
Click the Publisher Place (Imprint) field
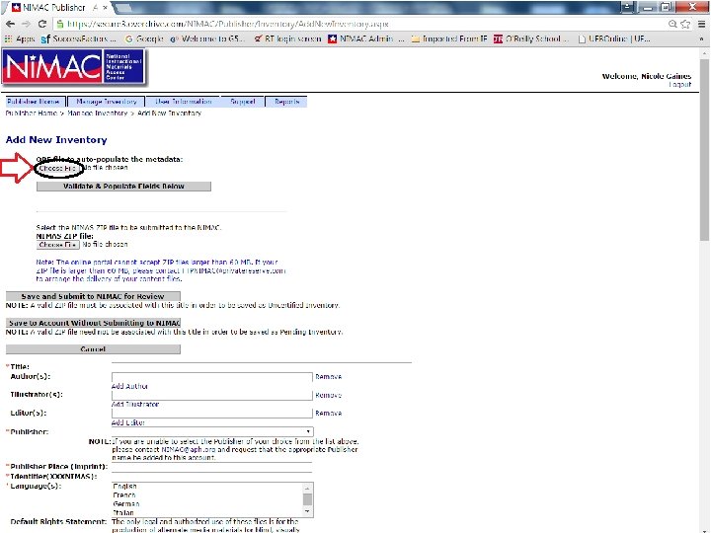pyautogui.click(x=211, y=466)
